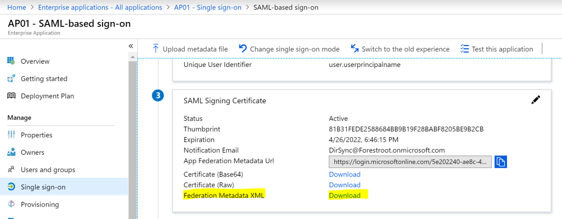Click the Deployment Plan book icon
Screen dimensions: 562x219
[11, 96]
